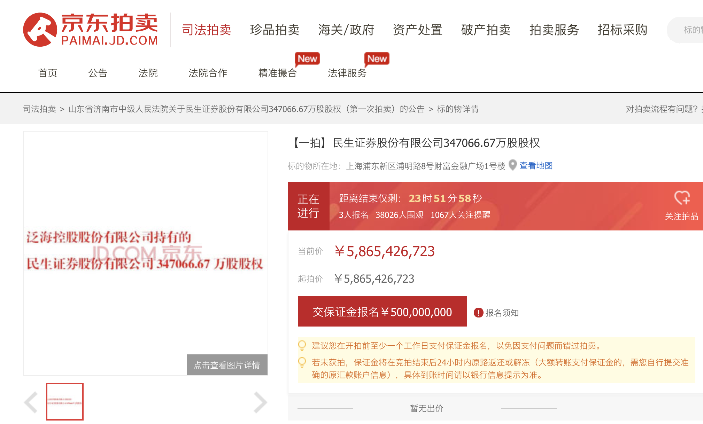Select the red-bordered image thumbnail
Screen dimensions: 703x424
(65, 402)
